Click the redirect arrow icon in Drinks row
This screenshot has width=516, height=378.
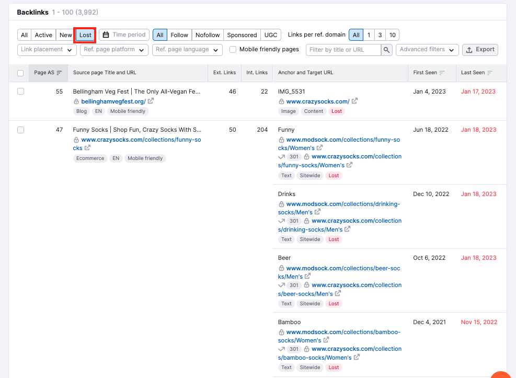coord(281,221)
